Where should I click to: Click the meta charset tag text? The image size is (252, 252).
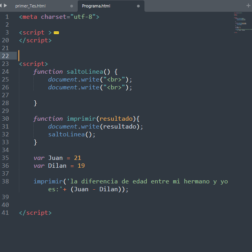click(59, 17)
